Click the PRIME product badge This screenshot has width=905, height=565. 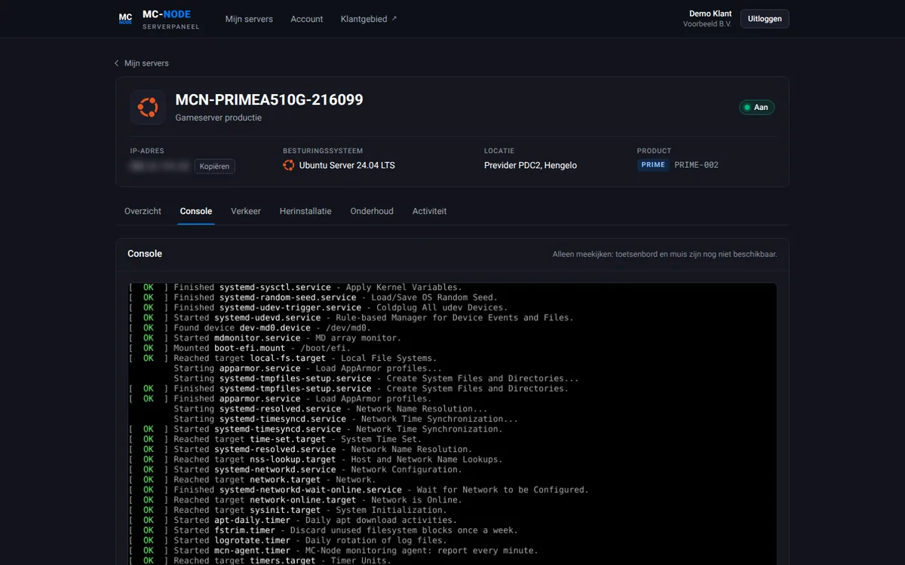coord(653,165)
